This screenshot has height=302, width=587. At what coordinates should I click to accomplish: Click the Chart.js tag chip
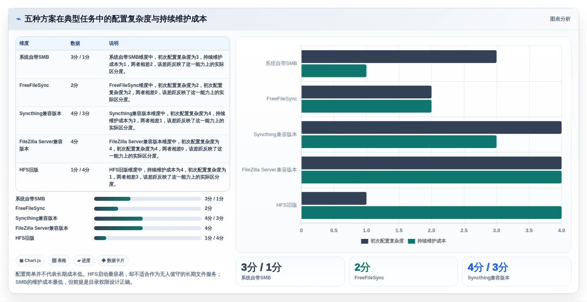[x=30, y=261]
